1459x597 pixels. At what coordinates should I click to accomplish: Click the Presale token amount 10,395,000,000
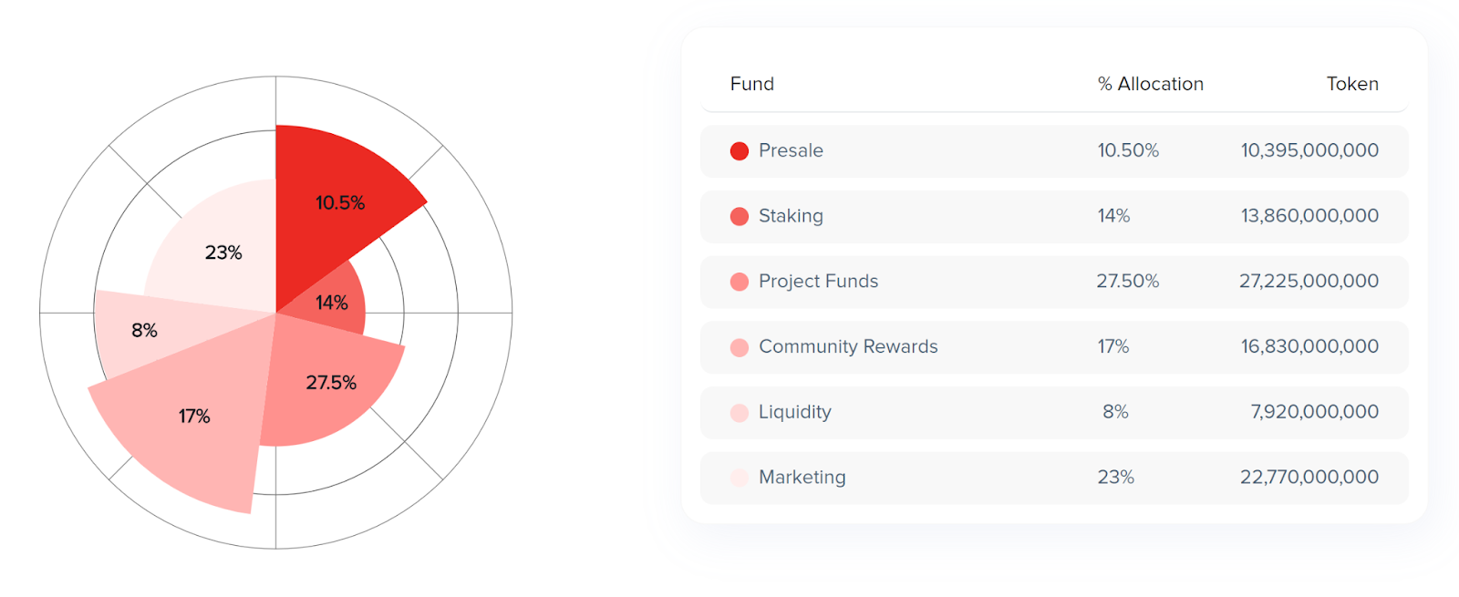coord(1309,150)
